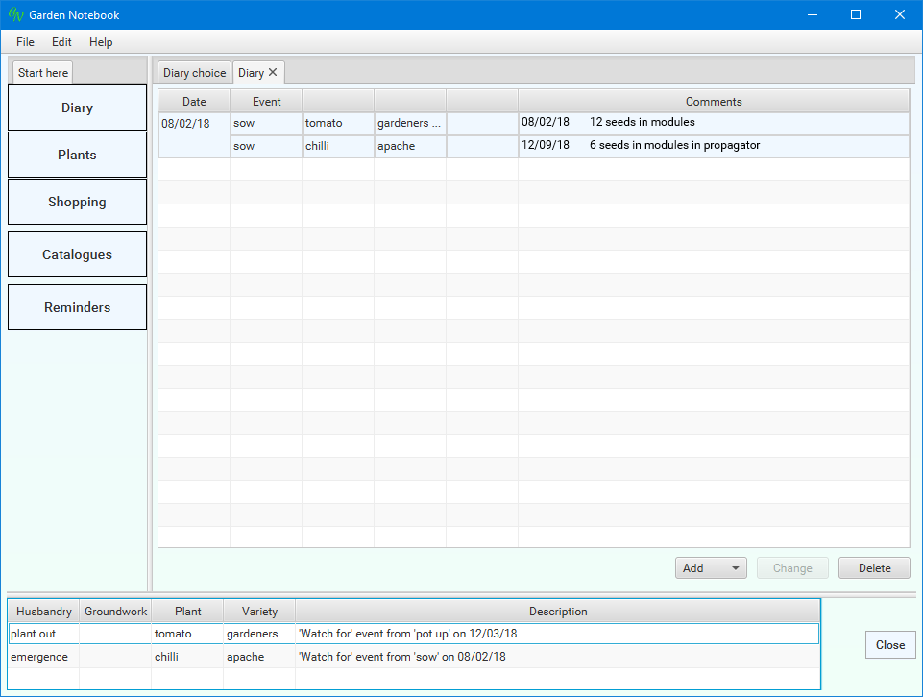Click the Delete button
This screenshot has height=697, width=923.
tap(874, 568)
